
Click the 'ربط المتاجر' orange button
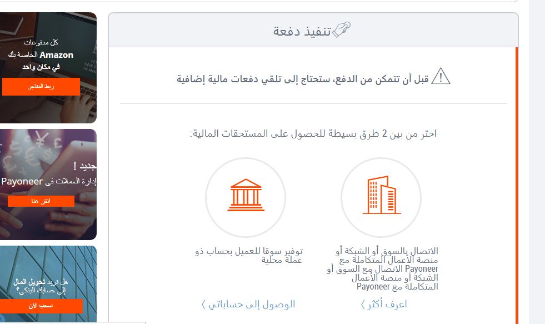coord(41,87)
